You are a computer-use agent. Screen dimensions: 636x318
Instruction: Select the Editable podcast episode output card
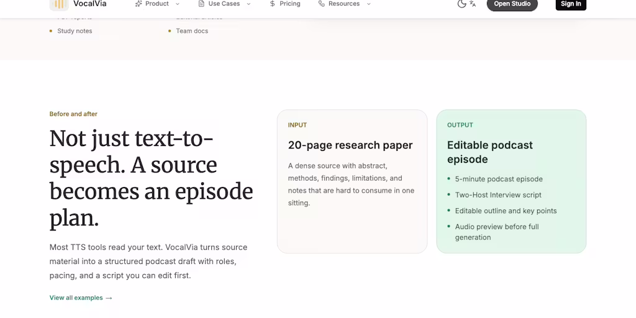coord(511,181)
